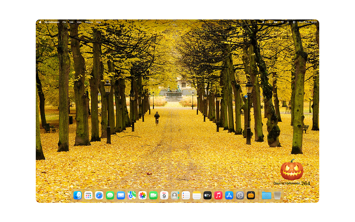
Task: Open Calendar showing Mon 9
Action: 164,195
